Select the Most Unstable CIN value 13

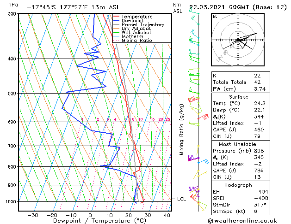pos(257,177)
